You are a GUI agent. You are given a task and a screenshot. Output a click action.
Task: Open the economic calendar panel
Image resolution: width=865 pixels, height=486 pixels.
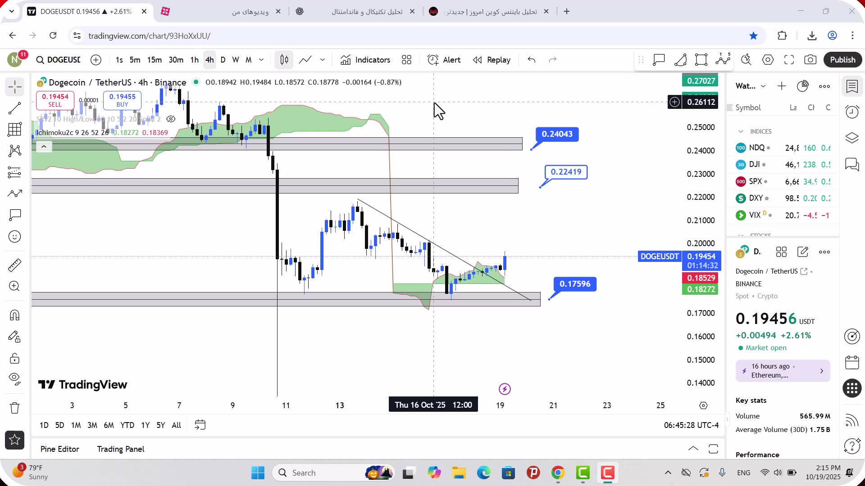(x=852, y=362)
